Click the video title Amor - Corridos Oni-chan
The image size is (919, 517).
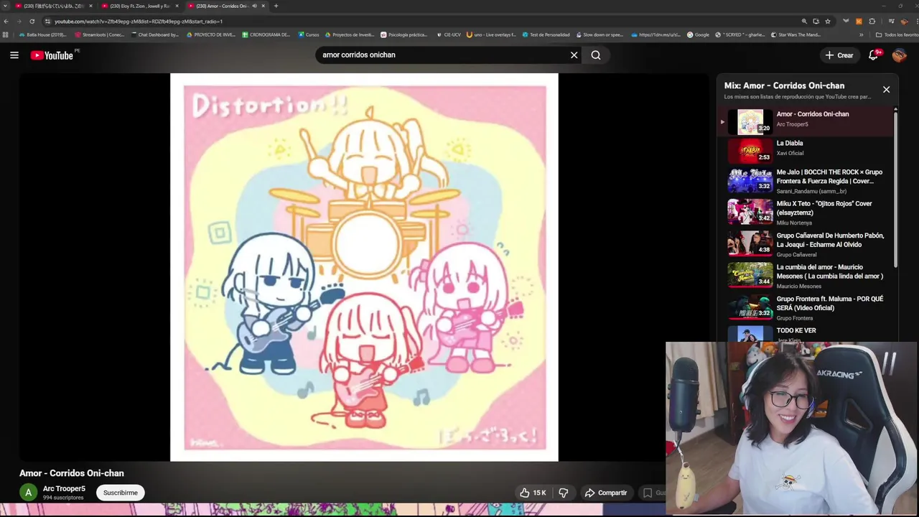point(72,473)
